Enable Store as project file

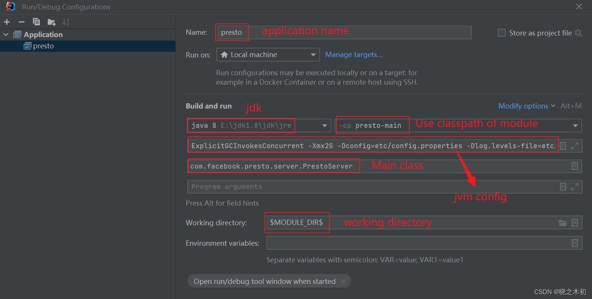(x=501, y=33)
